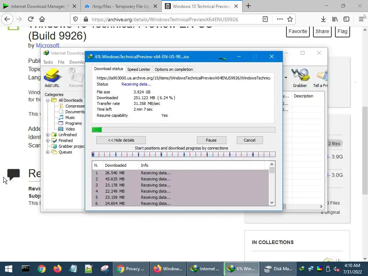Click the green download progress bar
The height and width of the screenshot is (276, 368).
(x=184, y=130)
